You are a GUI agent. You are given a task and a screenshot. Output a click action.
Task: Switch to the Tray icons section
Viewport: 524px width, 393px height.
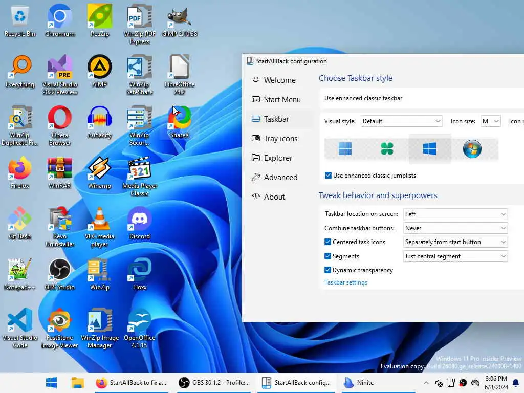point(279,138)
